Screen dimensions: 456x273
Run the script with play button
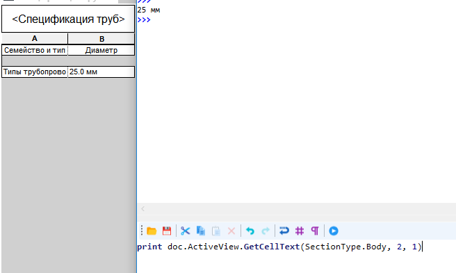click(334, 231)
